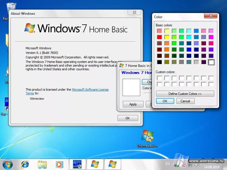The image size is (227, 170).
Task: Select the light gray basic color
Action: point(196,62)
